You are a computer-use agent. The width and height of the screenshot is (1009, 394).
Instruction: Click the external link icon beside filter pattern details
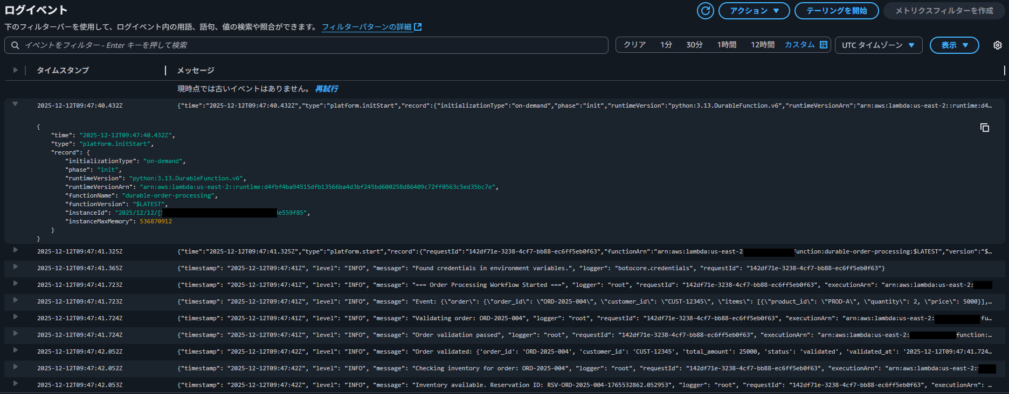pos(418,27)
